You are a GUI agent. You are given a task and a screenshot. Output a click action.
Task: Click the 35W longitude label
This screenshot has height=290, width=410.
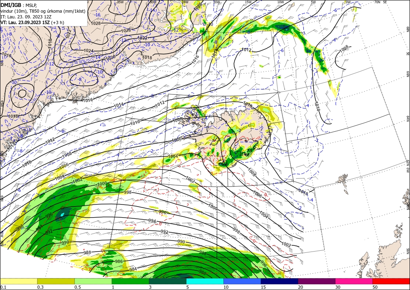(x=120, y=2)
